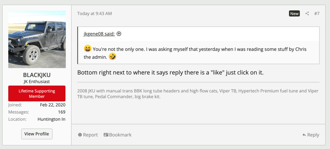Click the up-arrow icon after jkgene08 said

pos(119,34)
